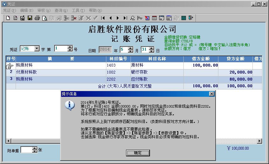Click the save-as disk icon with pencil

[23, 18]
